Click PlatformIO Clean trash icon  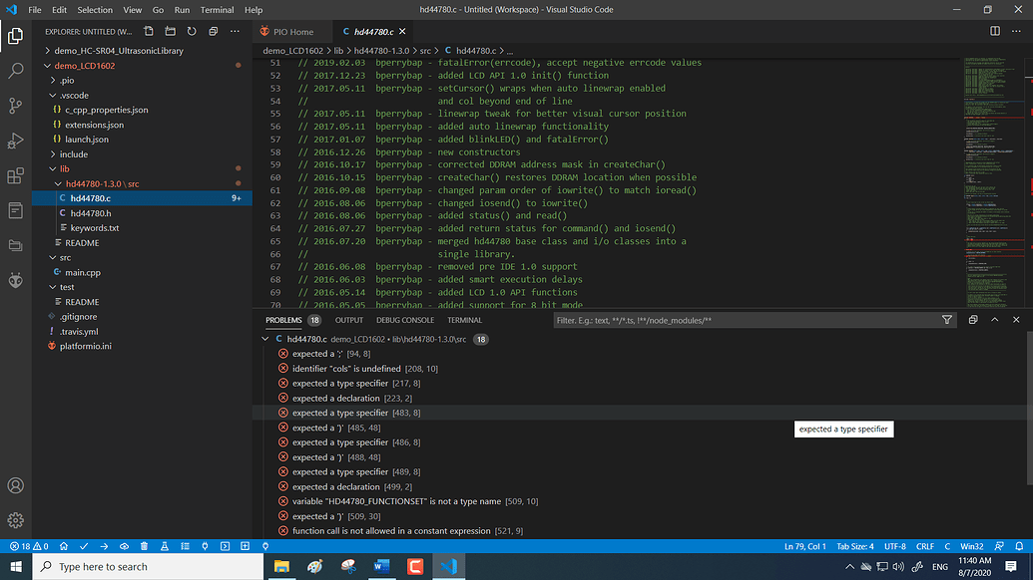tap(145, 546)
